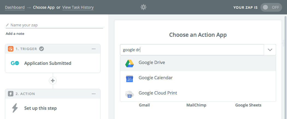
Task: Open the action step three-dot menu
Action: [93, 94]
